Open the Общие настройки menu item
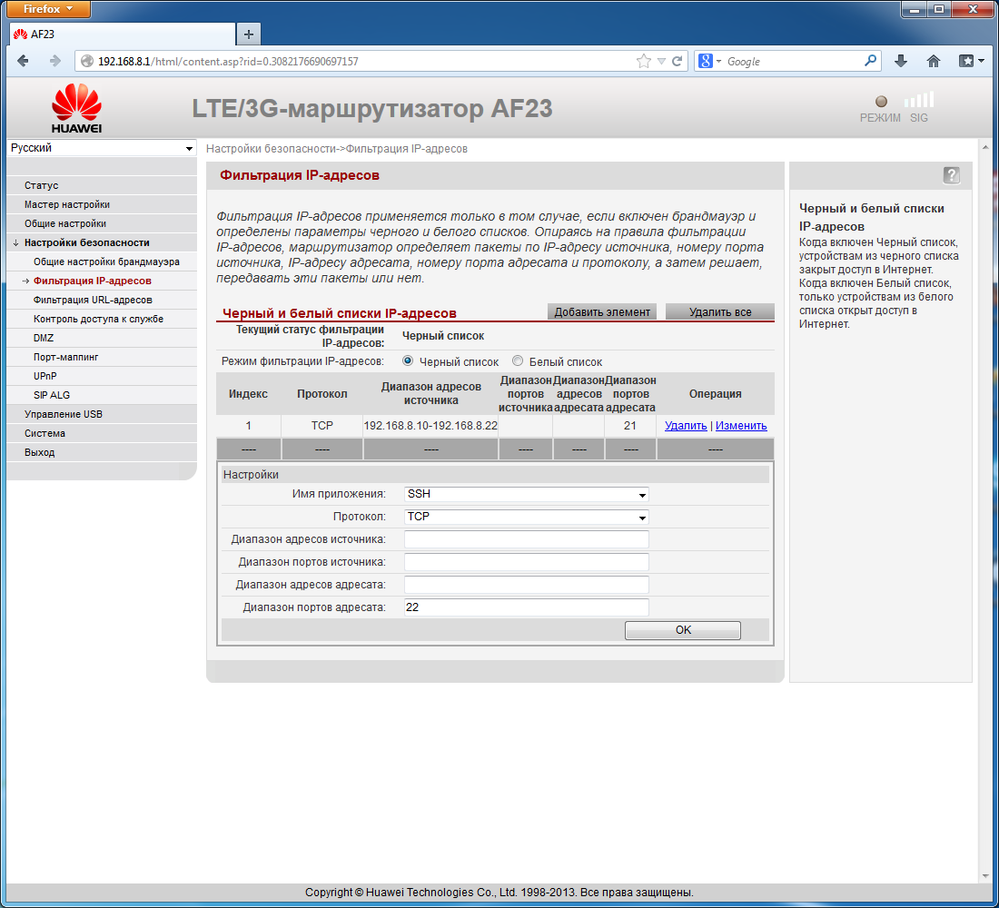The image size is (999, 908). 65,223
